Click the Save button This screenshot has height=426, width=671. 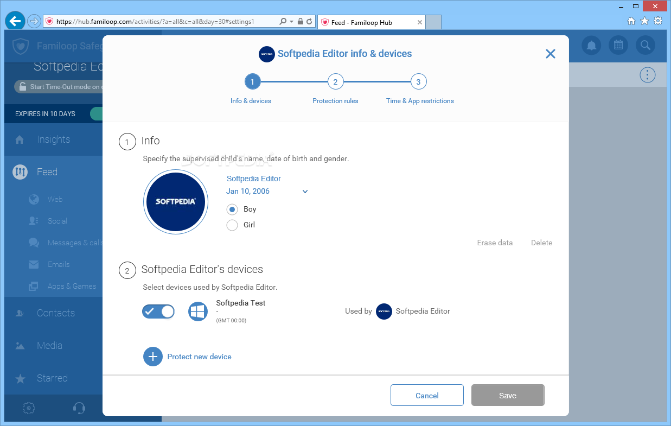pos(508,395)
